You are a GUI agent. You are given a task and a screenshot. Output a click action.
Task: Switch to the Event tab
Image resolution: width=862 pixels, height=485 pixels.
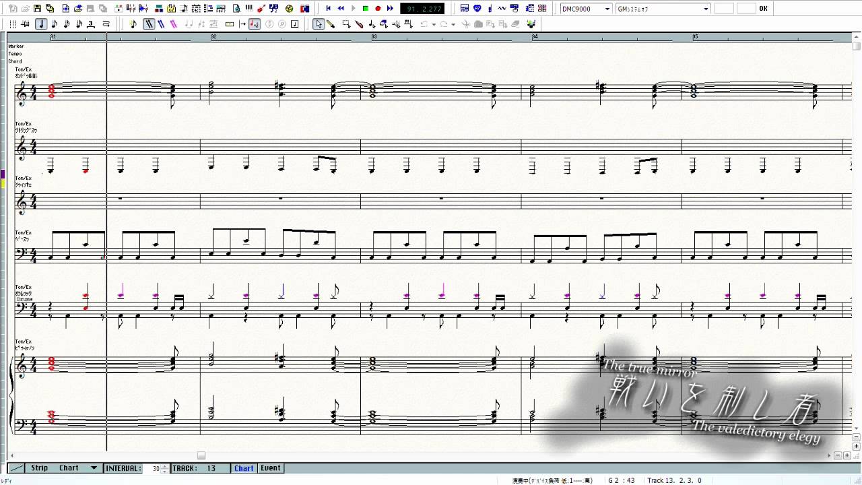tap(271, 468)
